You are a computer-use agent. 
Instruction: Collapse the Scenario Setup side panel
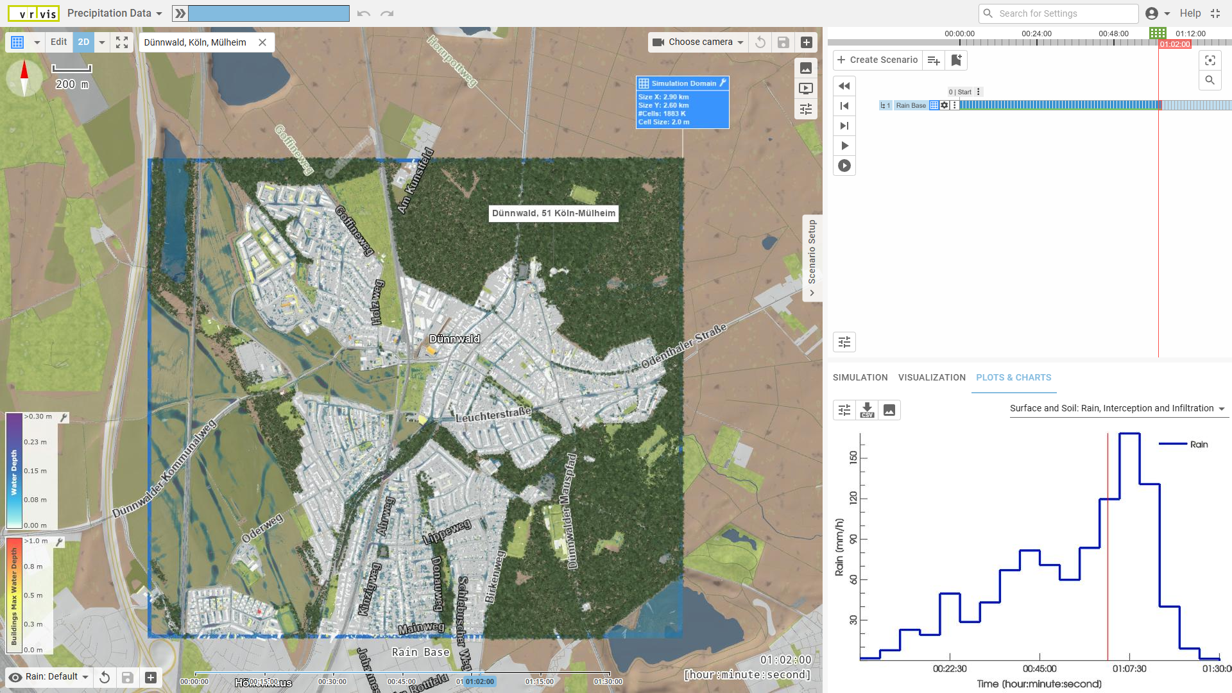coord(812,293)
